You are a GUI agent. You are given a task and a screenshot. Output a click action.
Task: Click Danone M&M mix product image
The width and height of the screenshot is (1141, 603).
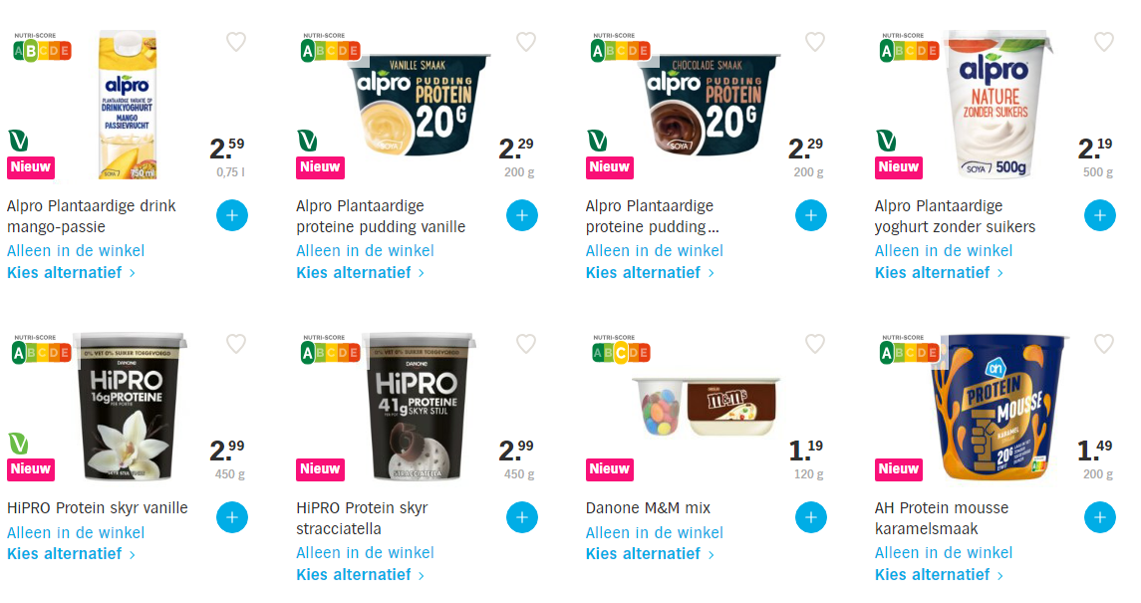coord(706,406)
